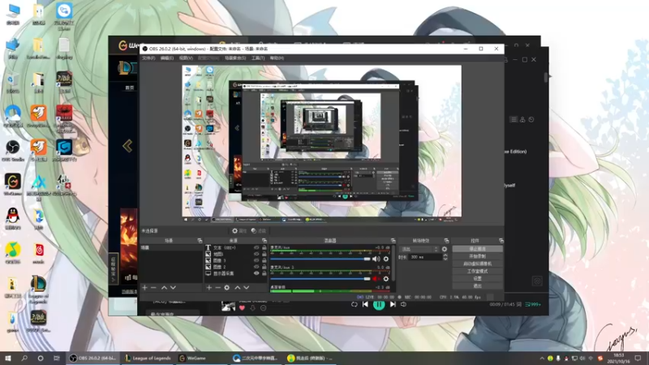Unmute the Mic/Aux 2 red speaker
Viewport: 649px width, 365px height.
pyautogui.click(x=376, y=279)
